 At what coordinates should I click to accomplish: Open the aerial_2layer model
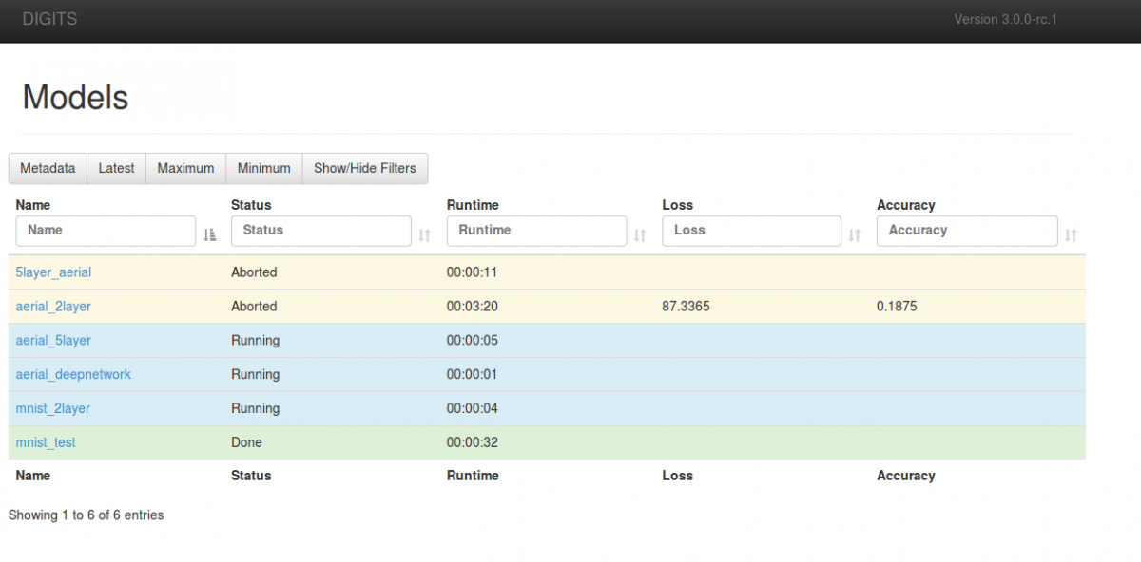(53, 307)
